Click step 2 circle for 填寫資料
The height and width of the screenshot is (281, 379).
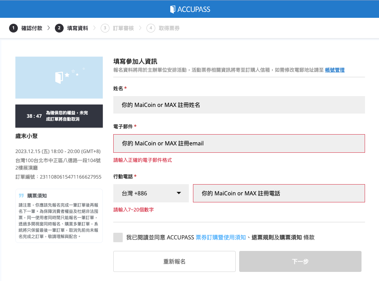59,28
